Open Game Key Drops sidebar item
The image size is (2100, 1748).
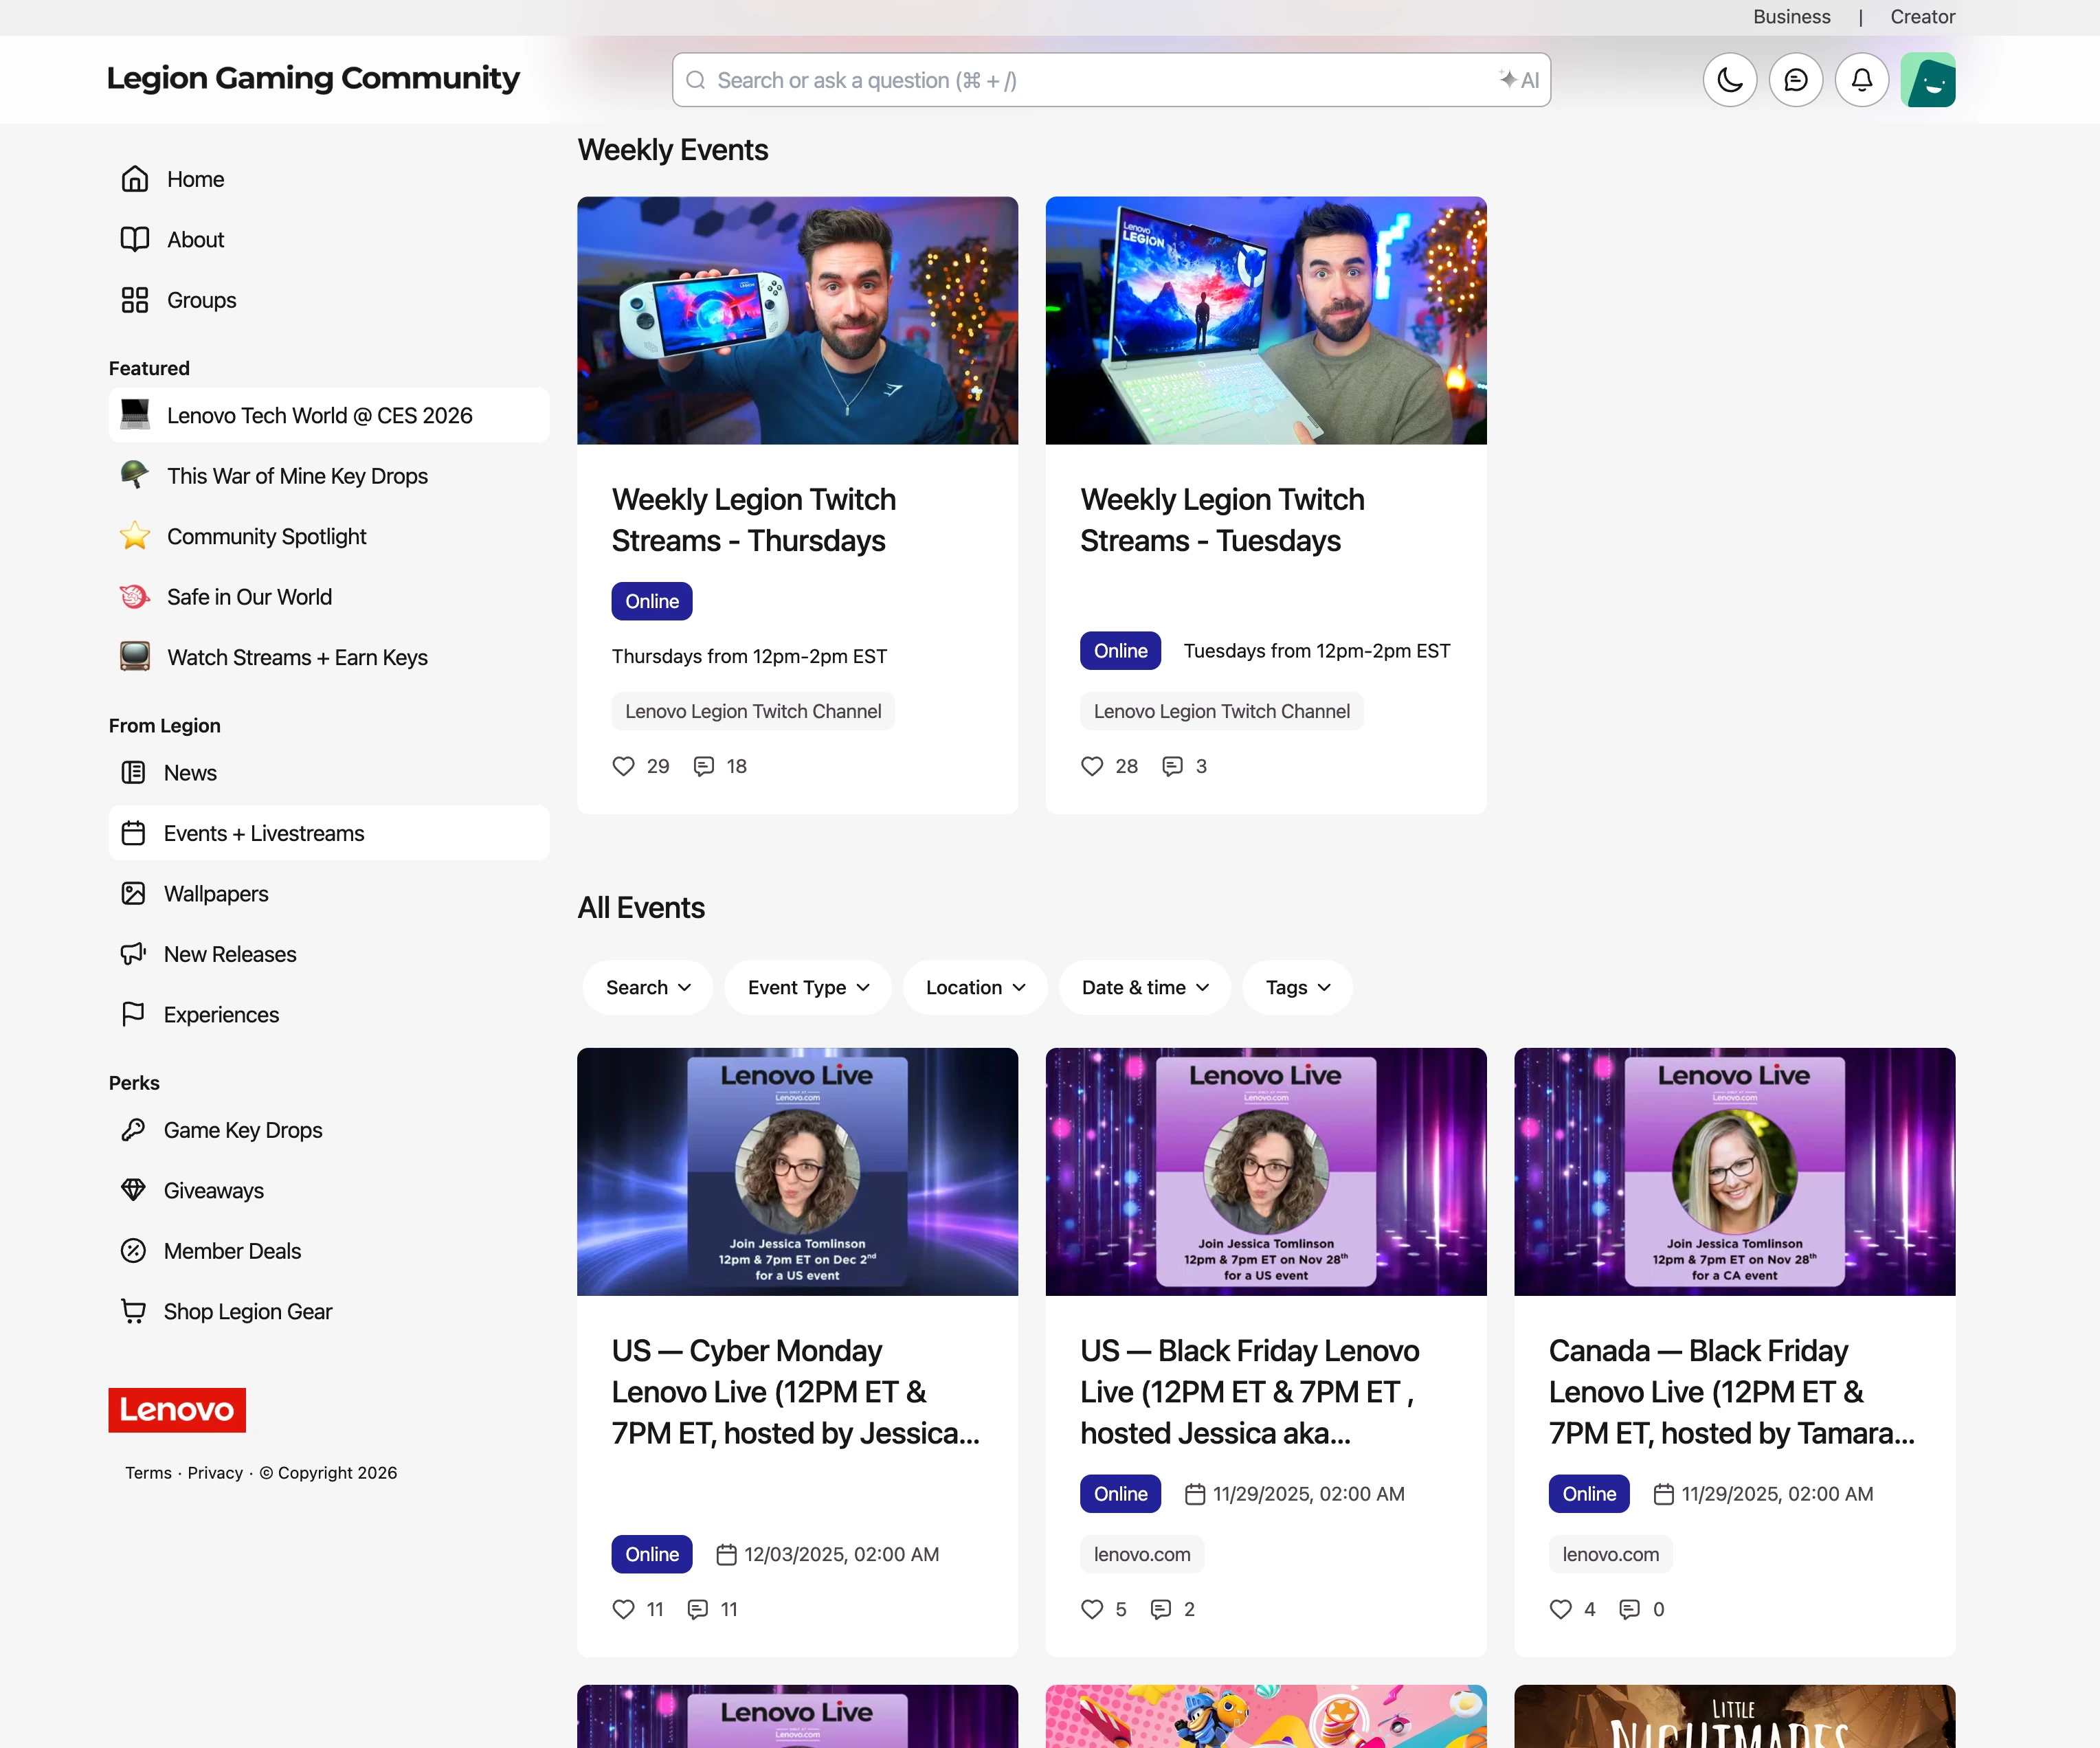(242, 1130)
